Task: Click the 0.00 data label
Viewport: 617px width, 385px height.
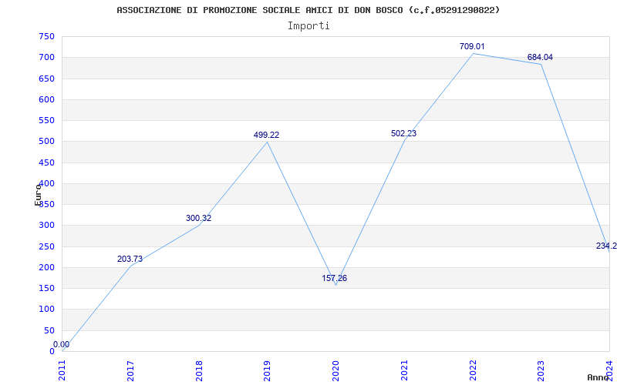Action: tap(62, 344)
